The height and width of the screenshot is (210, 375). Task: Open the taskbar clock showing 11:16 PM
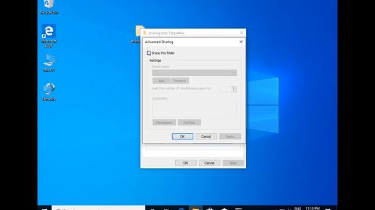pyautogui.click(x=312, y=208)
